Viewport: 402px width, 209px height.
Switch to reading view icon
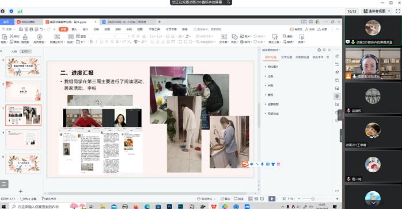tap(262, 199)
